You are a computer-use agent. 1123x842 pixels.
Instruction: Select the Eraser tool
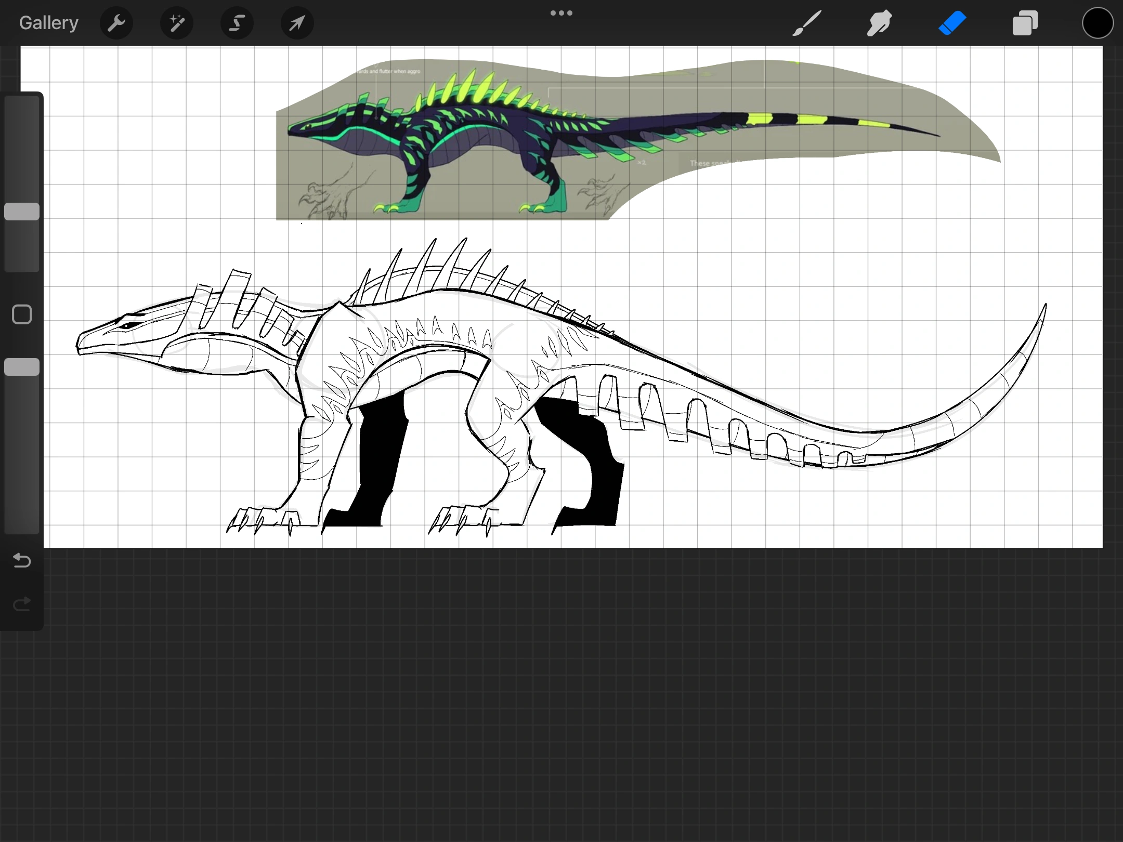953,23
